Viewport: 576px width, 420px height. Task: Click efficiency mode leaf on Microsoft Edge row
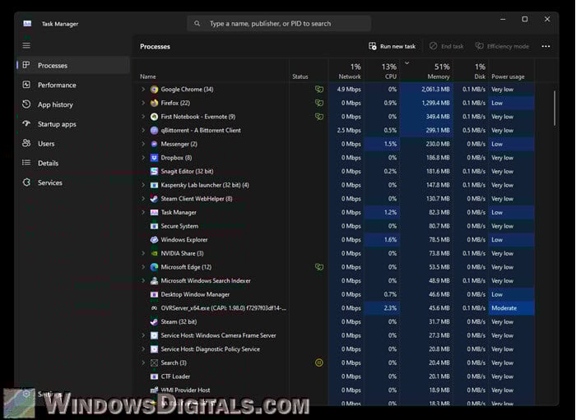319,267
